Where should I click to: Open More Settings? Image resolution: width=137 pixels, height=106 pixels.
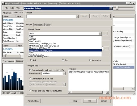pyautogui.click(x=34, y=101)
